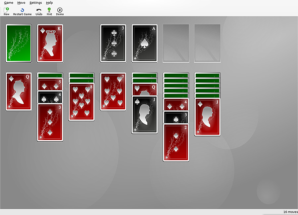298x215 pixels.
Task: Select the Jack of diamonds card
Action: [207, 117]
